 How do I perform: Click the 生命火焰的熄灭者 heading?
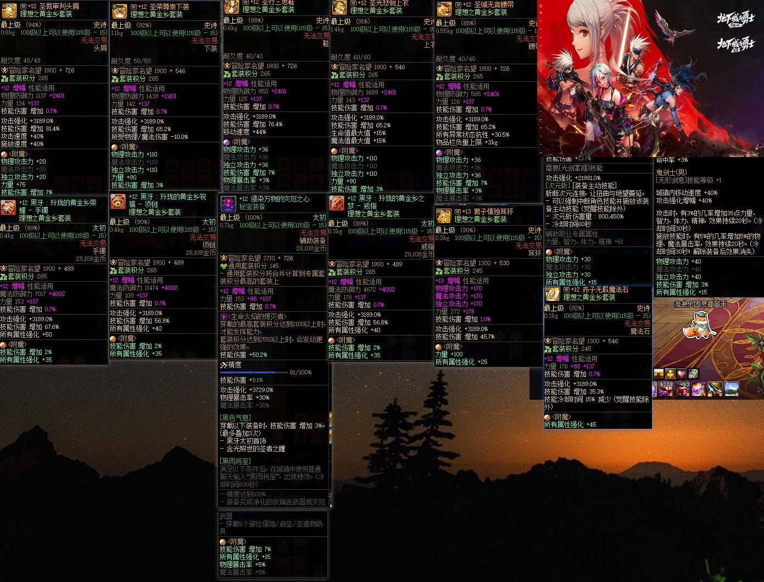[258, 317]
